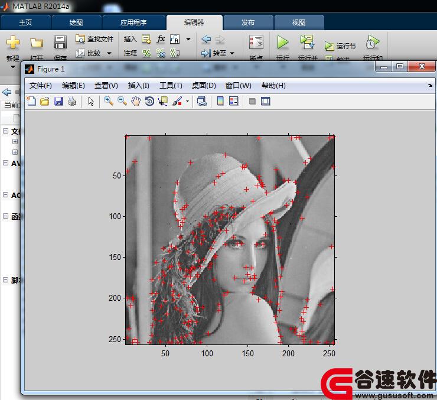Viewport: 437px width, 400px height.
Task: Open Figure 查看(V) menu
Action: [x=106, y=86]
